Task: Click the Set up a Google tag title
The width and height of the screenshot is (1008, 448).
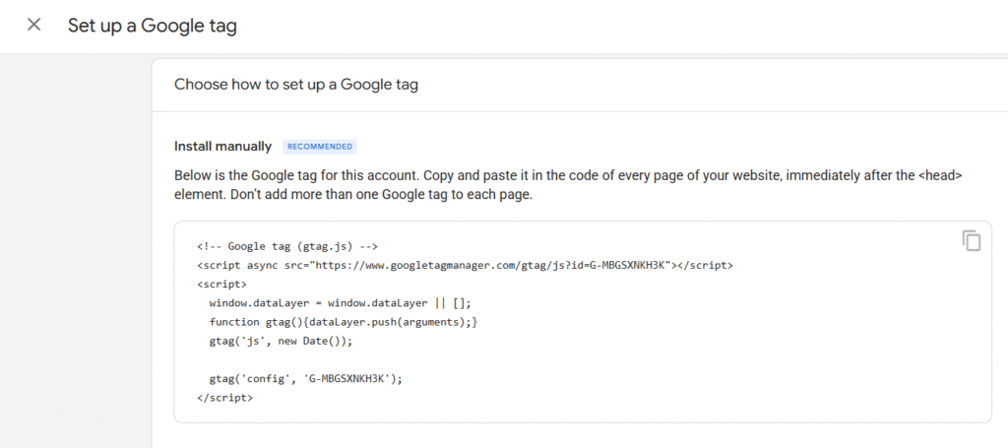Action: 153,26
